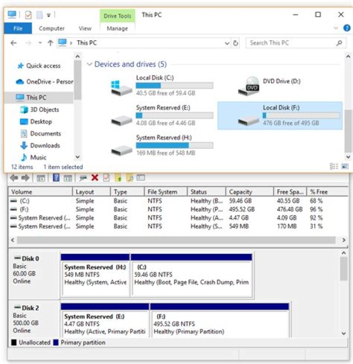
Task: Switch to large icons view in status bar
Action: [x=345, y=166]
